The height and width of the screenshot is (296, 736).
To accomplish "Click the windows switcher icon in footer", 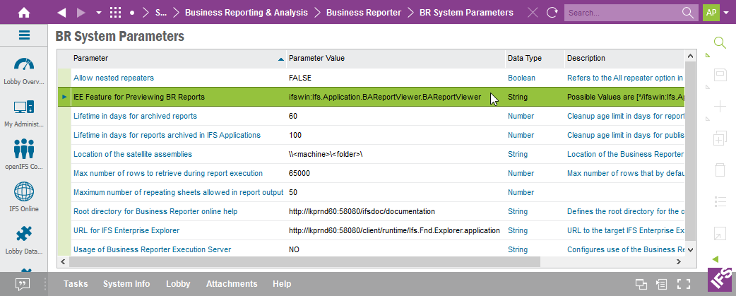I will coord(641,284).
